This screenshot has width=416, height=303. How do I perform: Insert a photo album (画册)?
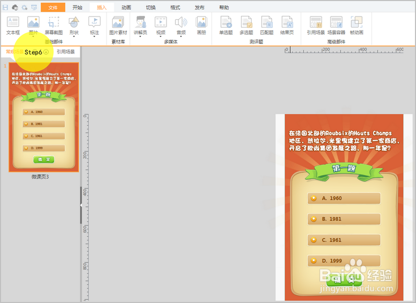(201, 25)
